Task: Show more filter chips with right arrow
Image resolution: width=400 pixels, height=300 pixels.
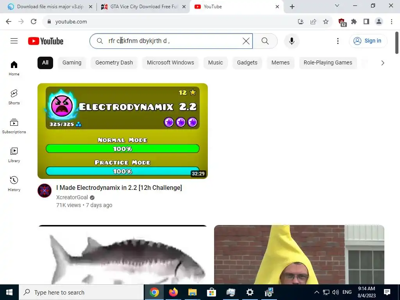Action: pyautogui.click(x=382, y=63)
